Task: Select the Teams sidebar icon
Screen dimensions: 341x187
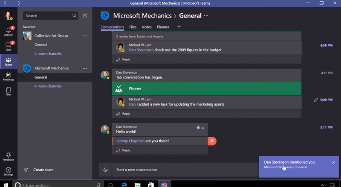Action: pyautogui.click(x=9, y=62)
